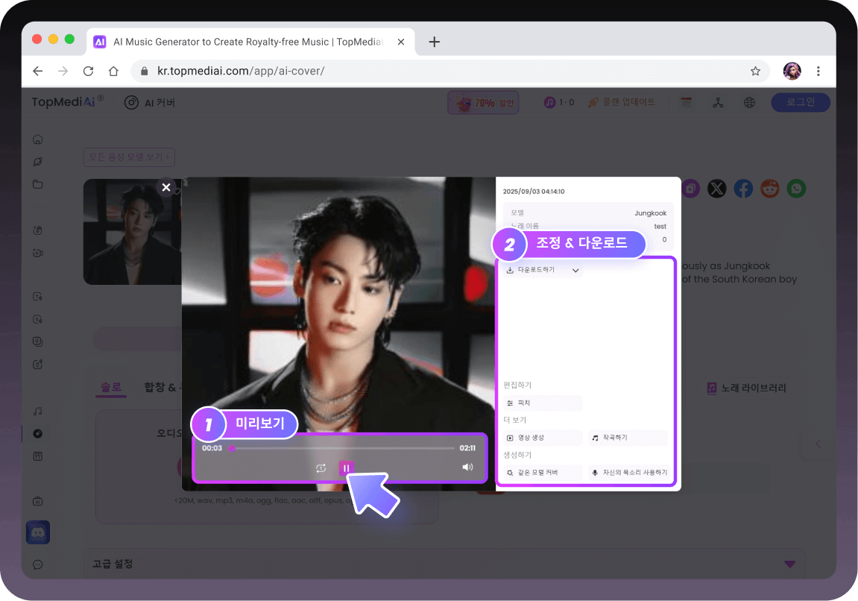Click the home icon in left sidebar
Image resolution: width=858 pixels, height=601 pixels.
point(38,139)
